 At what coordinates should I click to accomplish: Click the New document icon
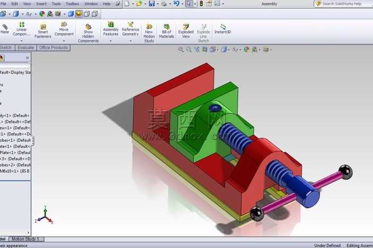tap(127, 4)
